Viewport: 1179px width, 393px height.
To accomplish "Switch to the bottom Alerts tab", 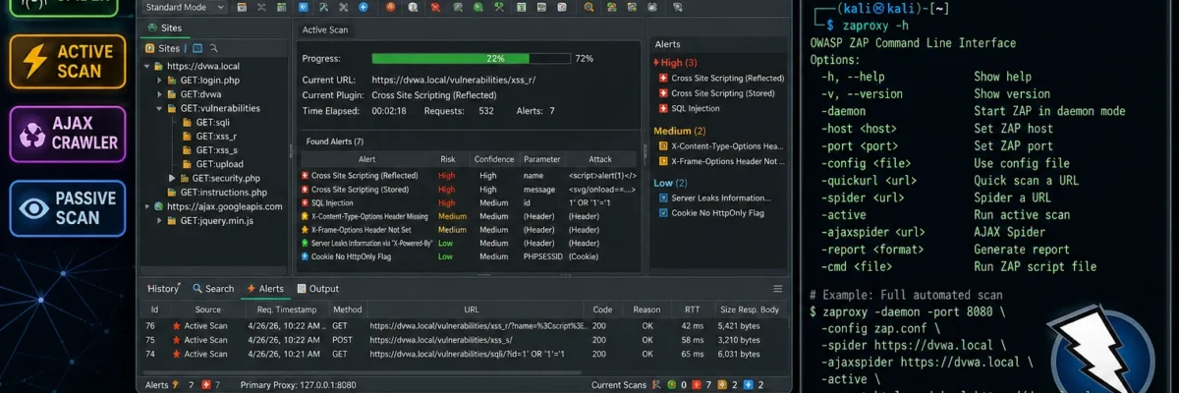I will tap(265, 289).
